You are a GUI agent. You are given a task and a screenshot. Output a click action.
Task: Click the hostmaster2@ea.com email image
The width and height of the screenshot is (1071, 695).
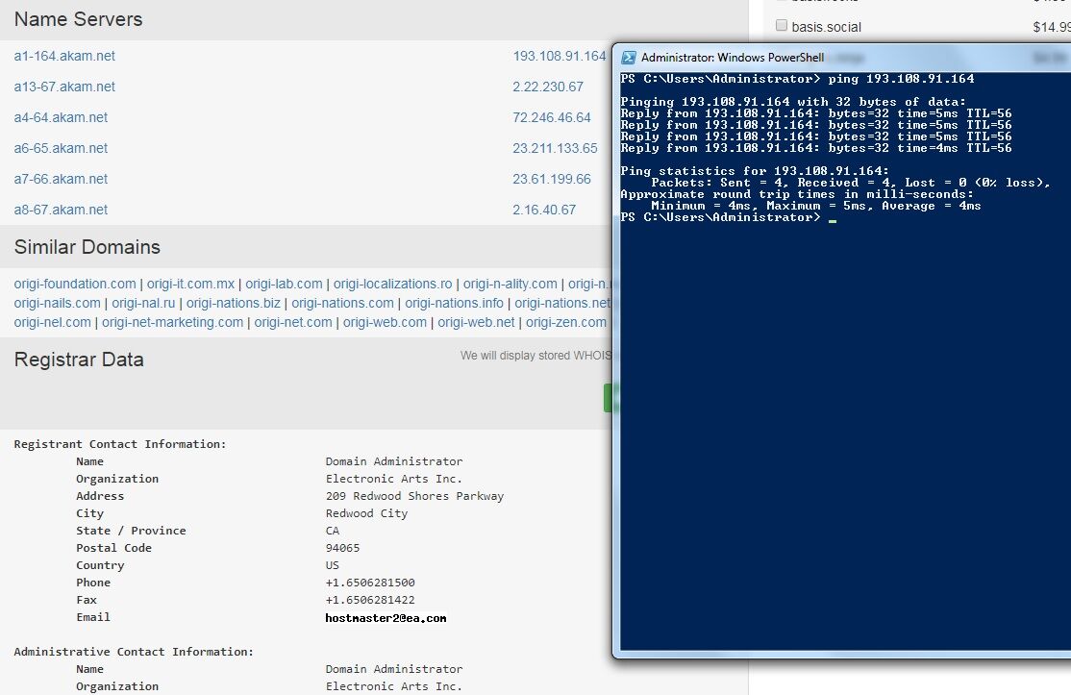point(386,618)
